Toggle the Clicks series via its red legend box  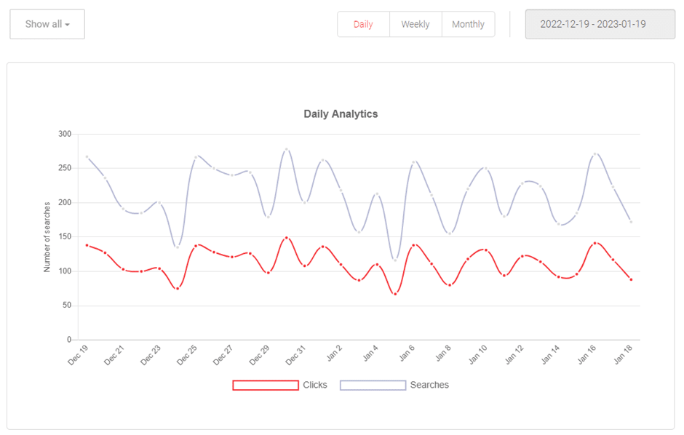266,384
